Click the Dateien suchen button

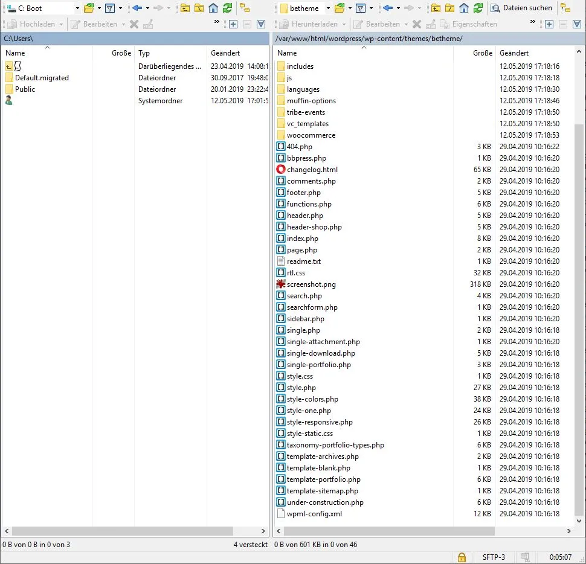pyautogui.click(x=521, y=8)
